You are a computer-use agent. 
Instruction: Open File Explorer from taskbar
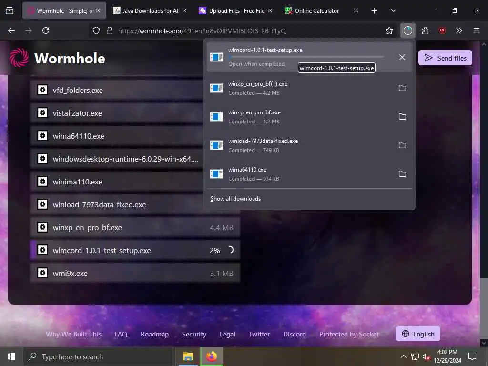coord(188,356)
